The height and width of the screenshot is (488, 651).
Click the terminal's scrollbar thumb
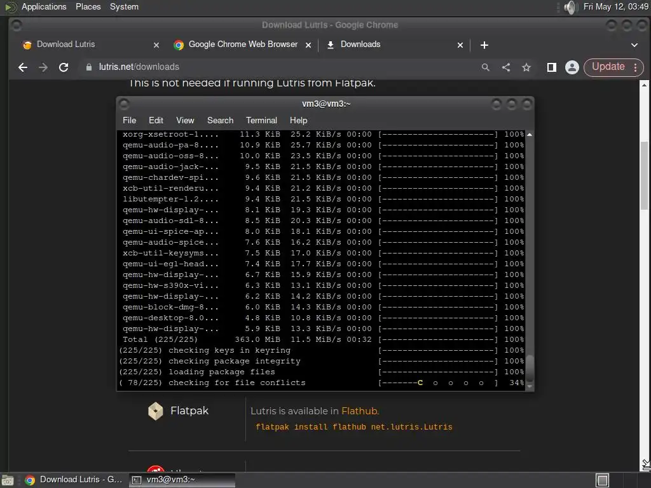530,368
